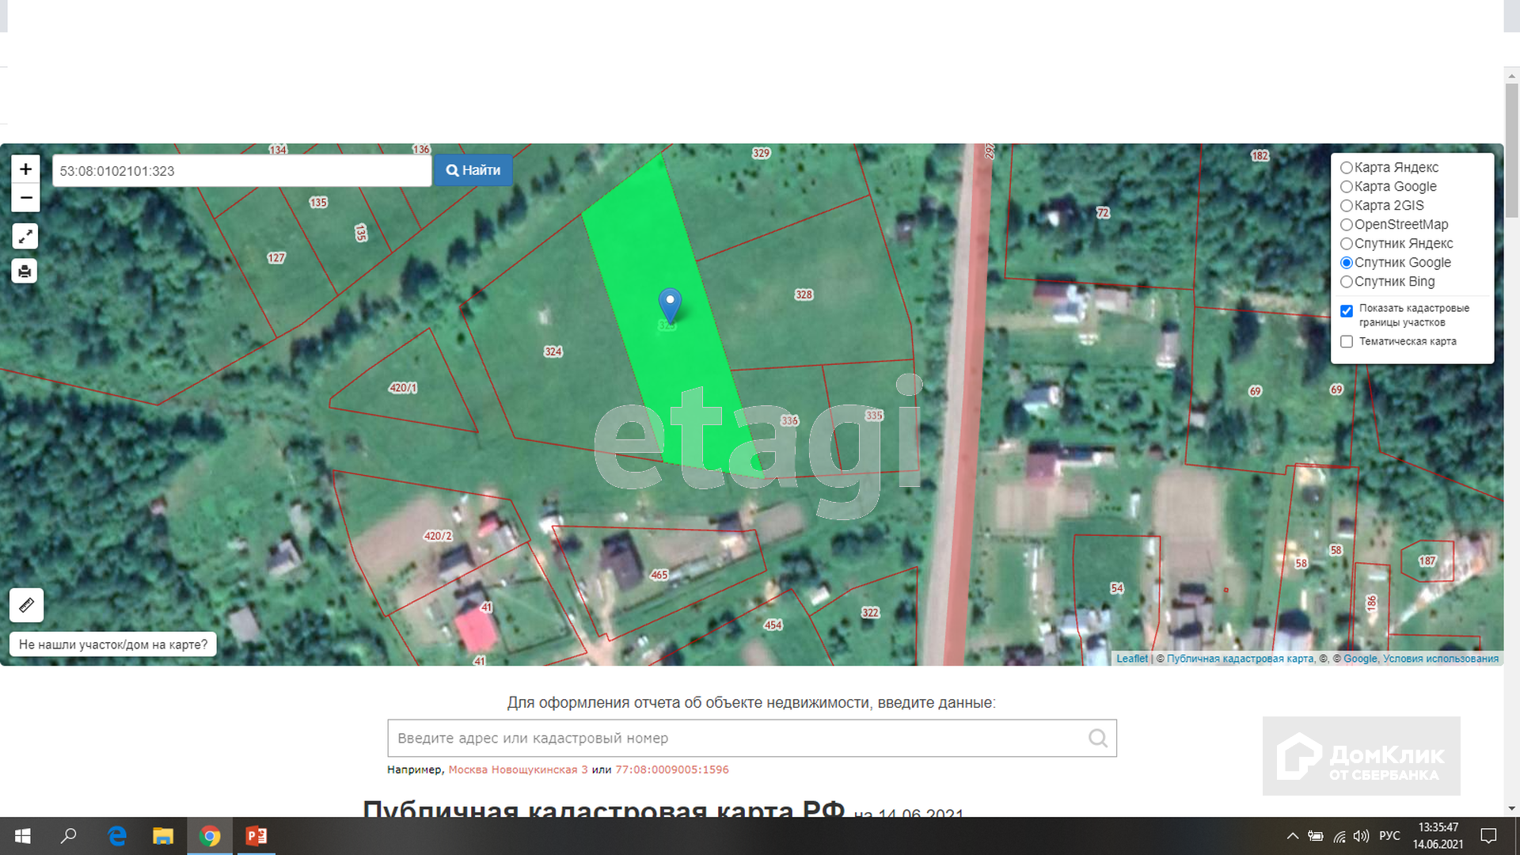Click the search magnifier in lower field

(x=1097, y=738)
